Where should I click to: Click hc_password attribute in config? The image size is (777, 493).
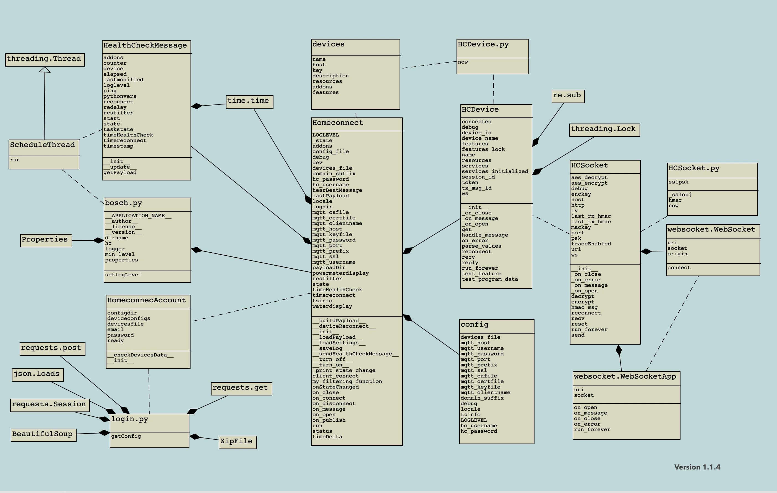[479, 431]
